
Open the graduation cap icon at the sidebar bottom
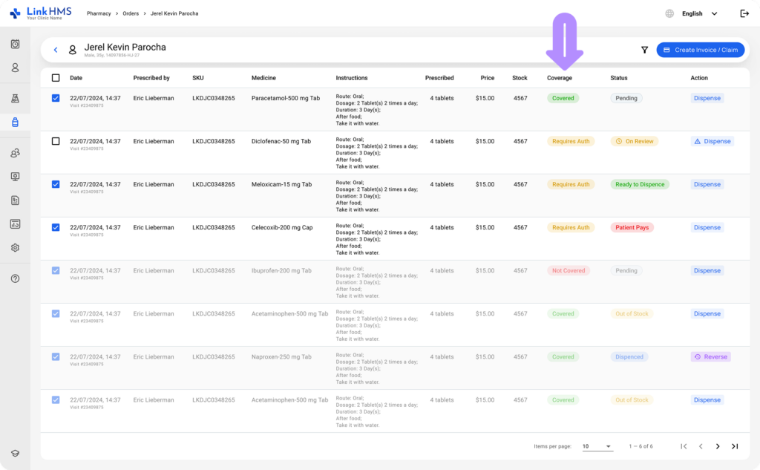(15, 454)
